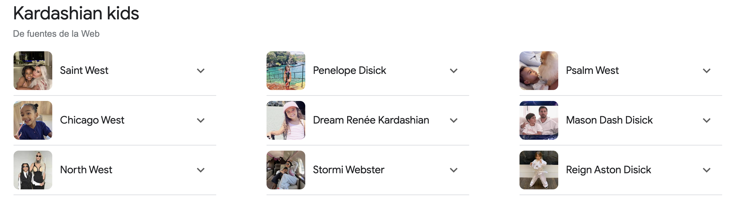Screen dimensions: 737x200
Task: Expand the Saint West chevron
Action: tap(201, 71)
